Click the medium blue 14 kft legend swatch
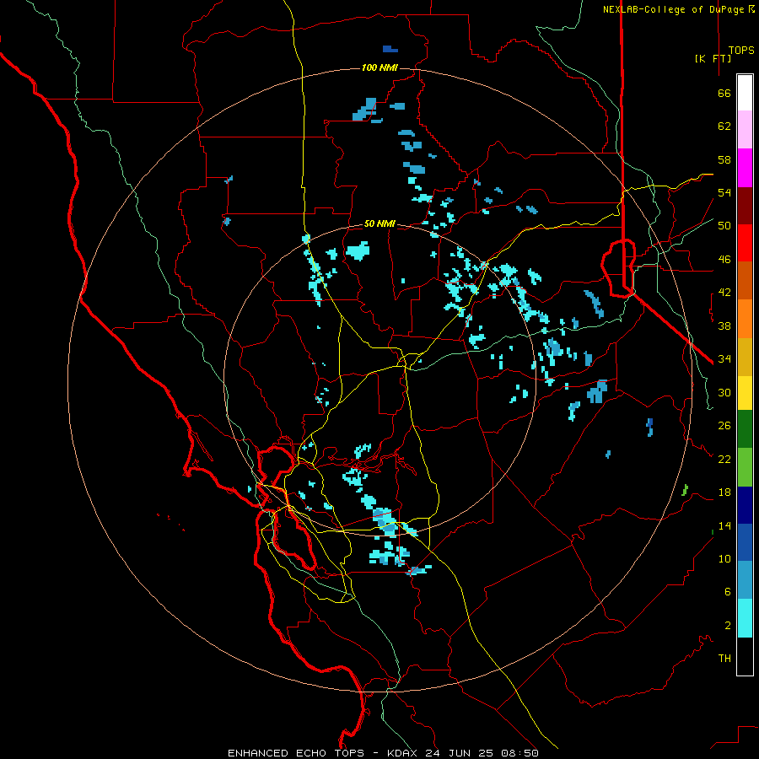Screen dimensions: 759x759 745,542
